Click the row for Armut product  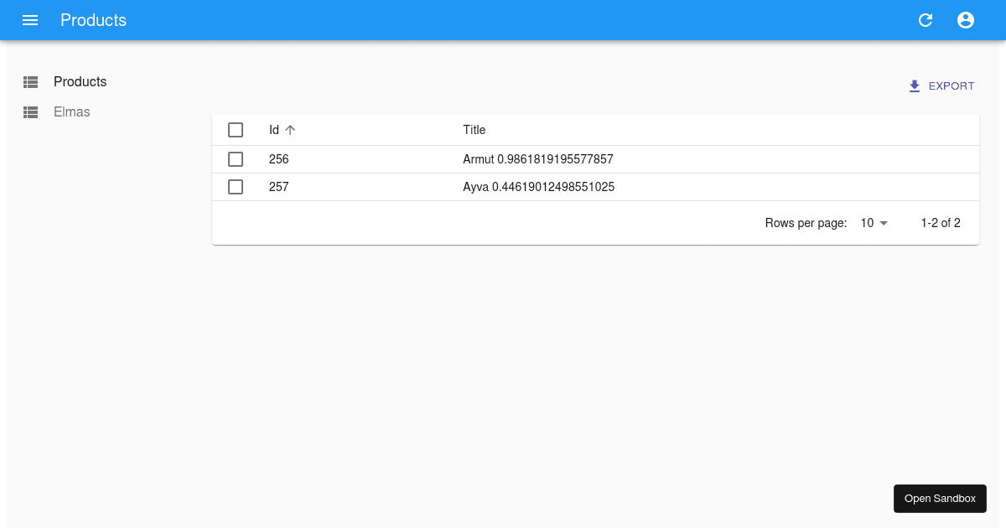pyautogui.click(x=538, y=159)
